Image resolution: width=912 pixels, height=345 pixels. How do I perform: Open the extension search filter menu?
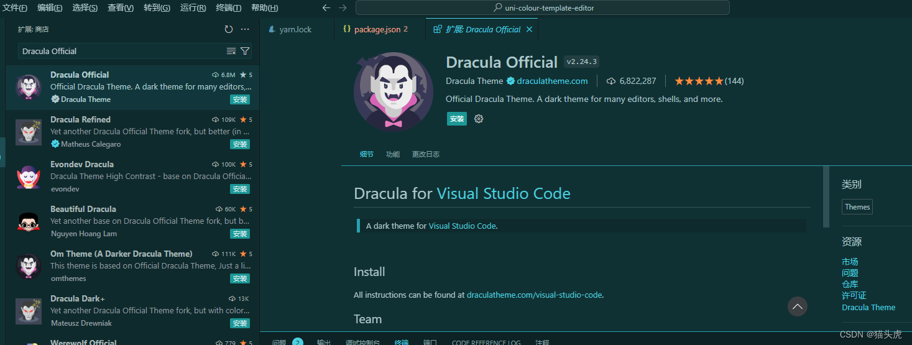[x=245, y=51]
